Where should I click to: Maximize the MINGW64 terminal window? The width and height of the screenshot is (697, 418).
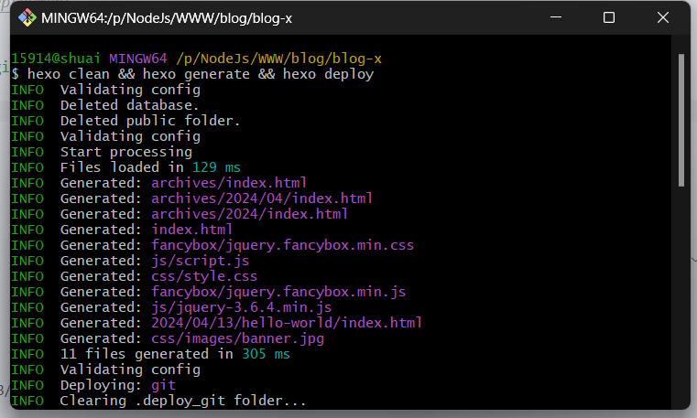click(609, 18)
